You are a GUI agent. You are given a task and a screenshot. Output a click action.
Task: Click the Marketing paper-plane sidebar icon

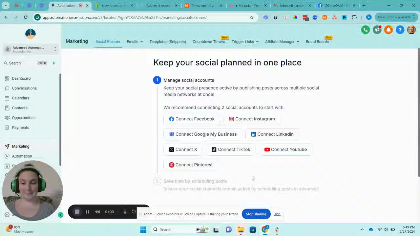tap(7, 146)
